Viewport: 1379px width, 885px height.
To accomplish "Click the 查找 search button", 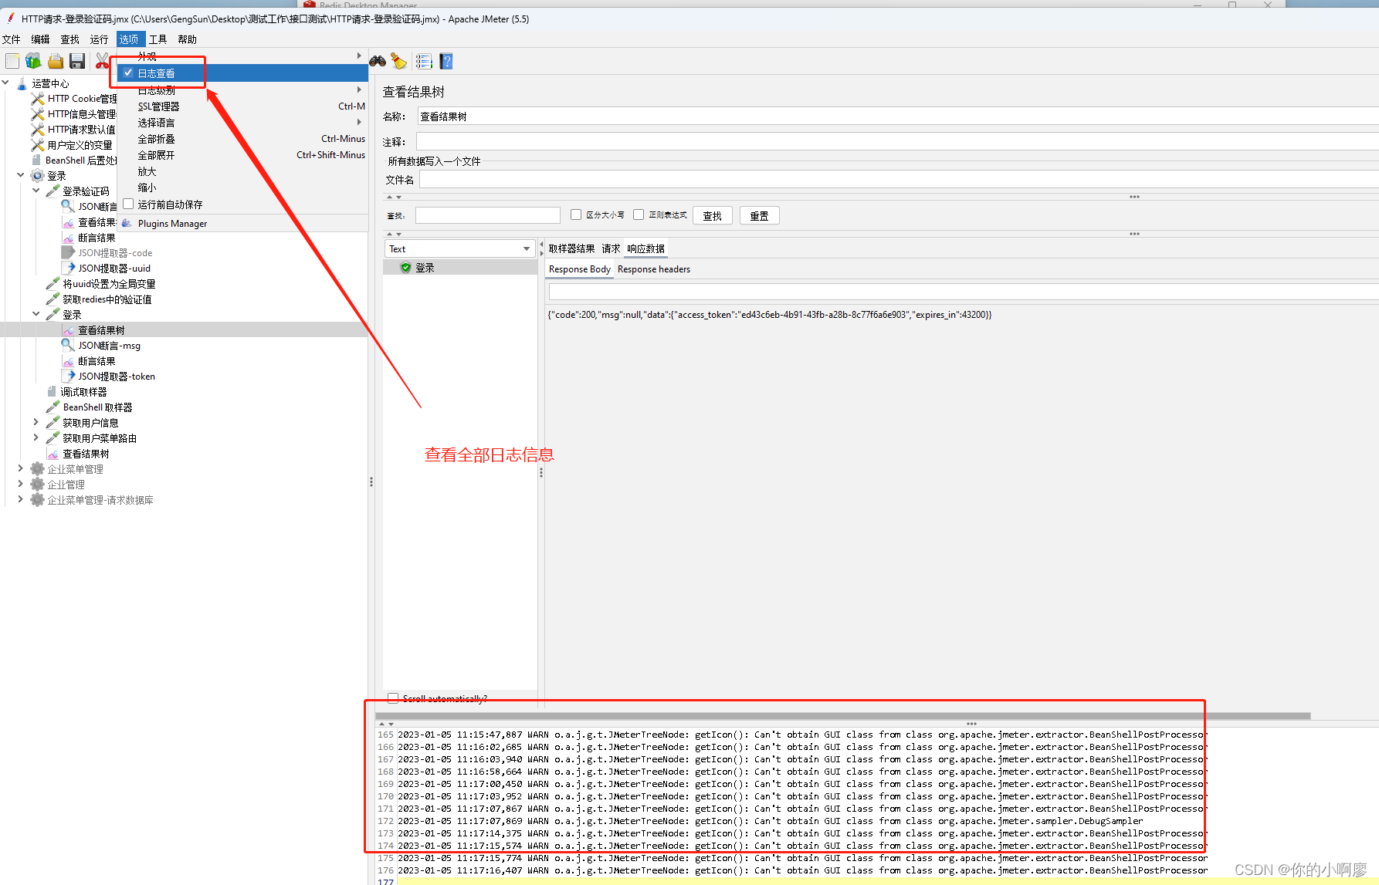I will coord(712,215).
